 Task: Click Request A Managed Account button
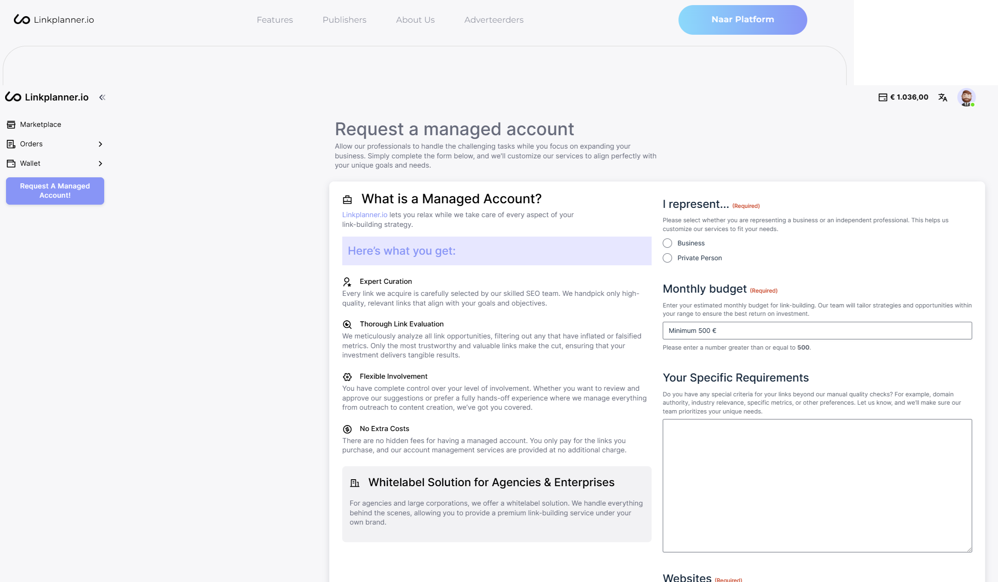click(55, 191)
